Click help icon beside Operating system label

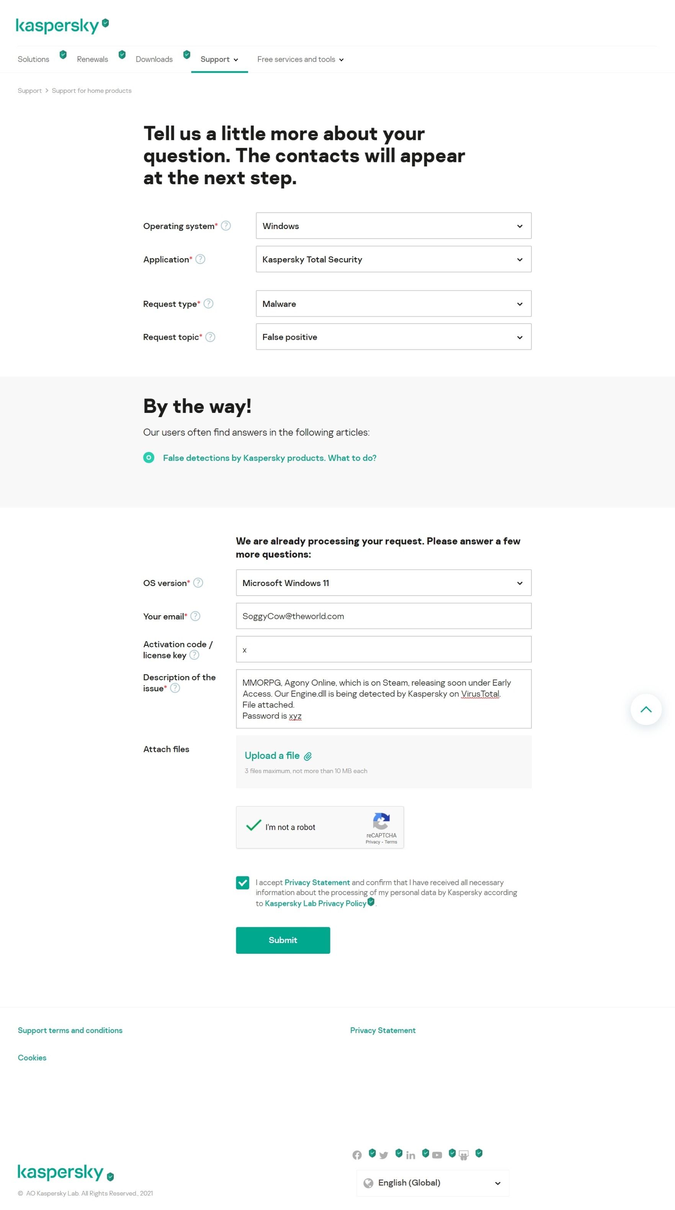(226, 226)
